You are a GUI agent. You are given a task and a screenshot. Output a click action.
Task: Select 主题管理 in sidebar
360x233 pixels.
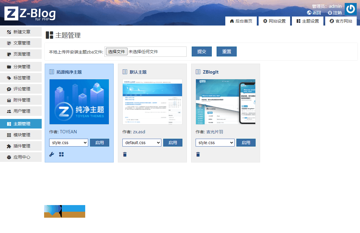[x=21, y=124]
